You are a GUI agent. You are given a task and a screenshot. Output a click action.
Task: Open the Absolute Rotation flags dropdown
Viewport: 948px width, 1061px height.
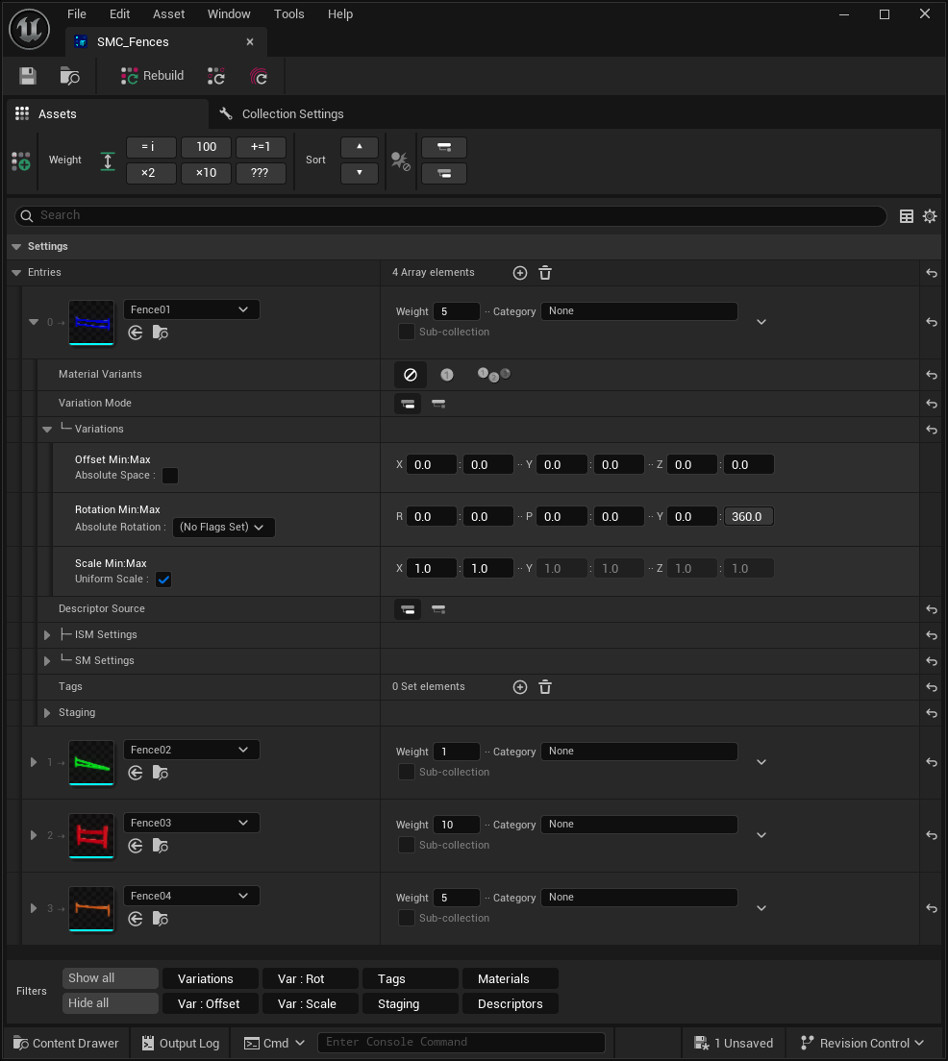[x=223, y=527]
